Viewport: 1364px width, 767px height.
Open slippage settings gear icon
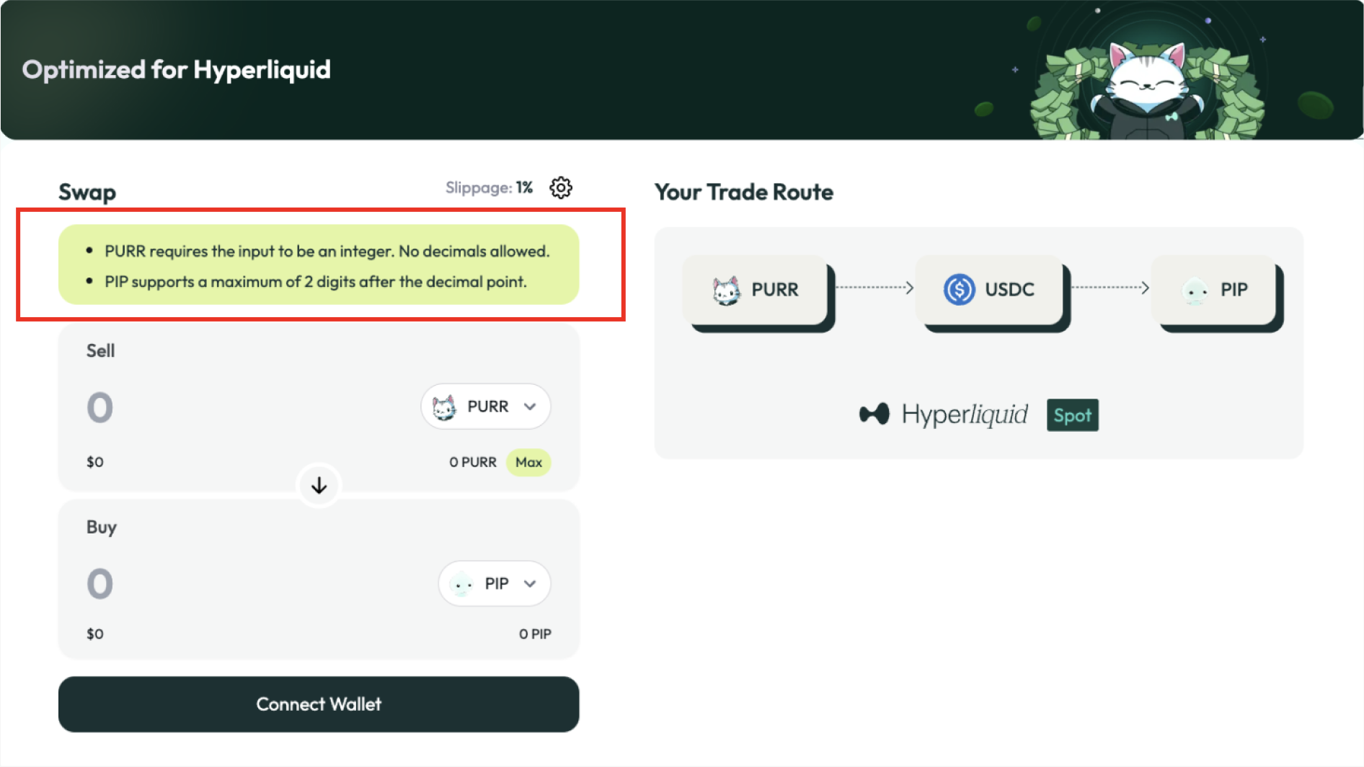click(560, 188)
